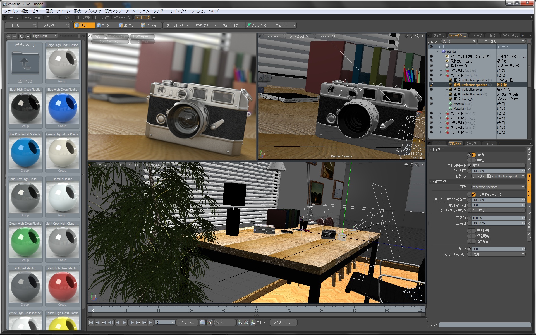Click the go-to-first-frame playback button
This screenshot has height=335, width=536.
pyautogui.click(x=91, y=322)
